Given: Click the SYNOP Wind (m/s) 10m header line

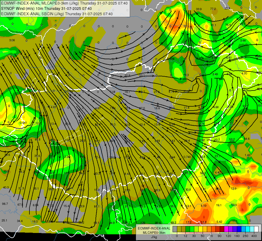Looking at the screenshot, I should click(47, 9).
